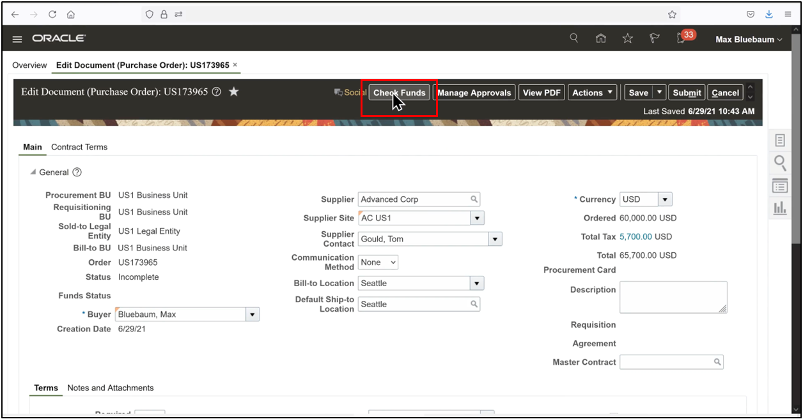Click the Social collaboration icon
The width and height of the screenshot is (803, 419).
pyautogui.click(x=338, y=92)
